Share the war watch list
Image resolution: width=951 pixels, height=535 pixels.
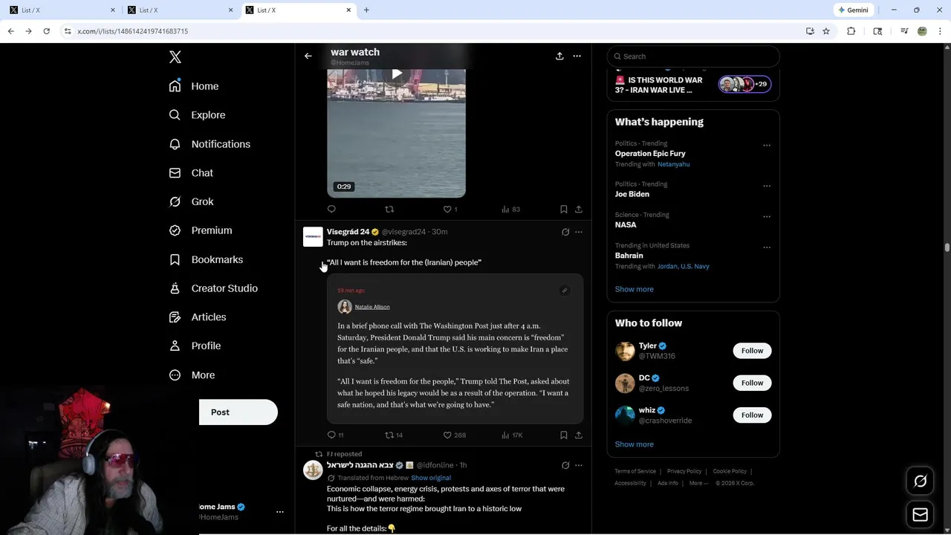pos(559,56)
